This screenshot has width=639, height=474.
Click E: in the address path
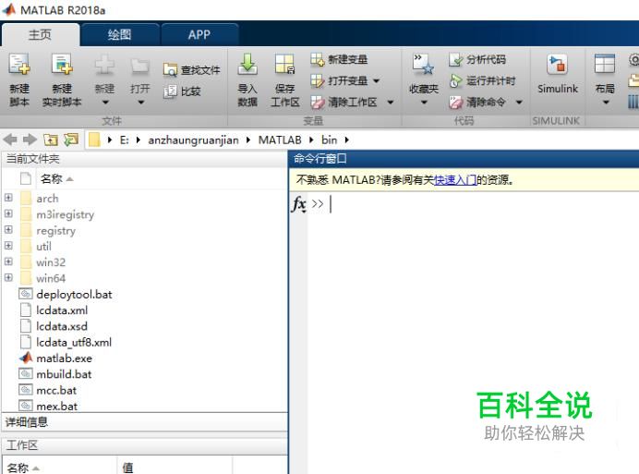click(125, 140)
